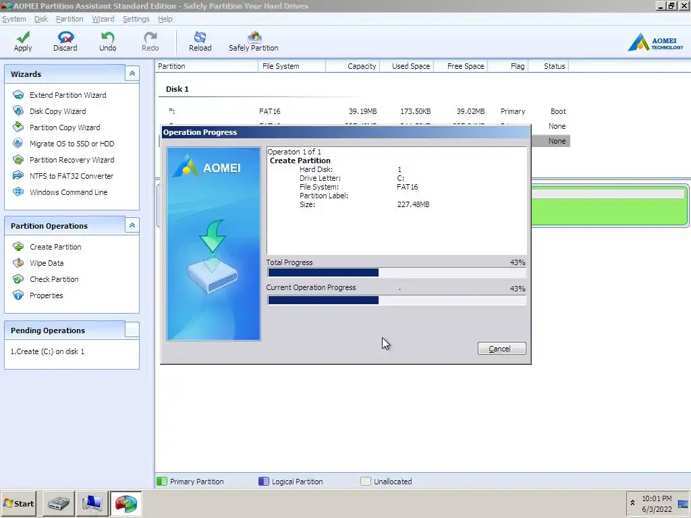Click the Reload toolbar icon

[200, 38]
